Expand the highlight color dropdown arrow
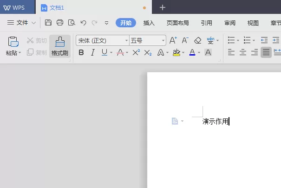 (x=183, y=52)
